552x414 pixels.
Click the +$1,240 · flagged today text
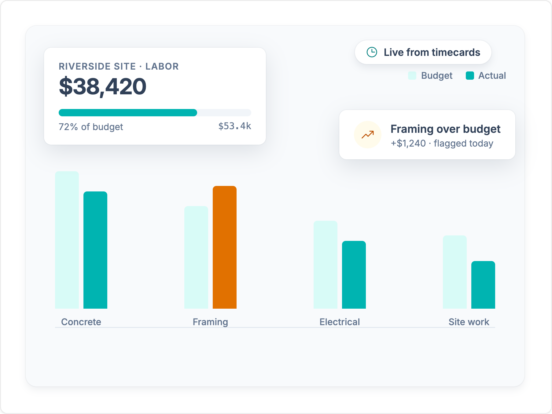pyautogui.click(x=442, y=143)
